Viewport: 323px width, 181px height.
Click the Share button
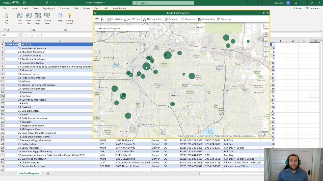click(297, 8)
